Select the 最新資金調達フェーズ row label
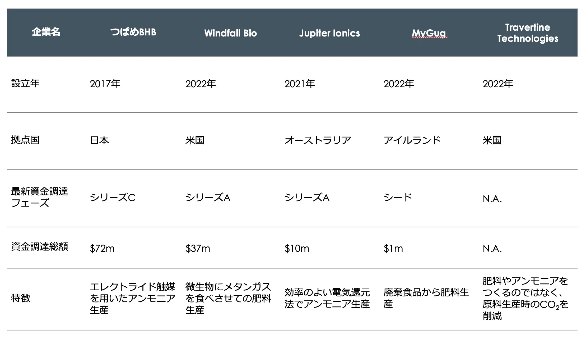The height and width of the screenshot is (339, 586). pos(40,197)
